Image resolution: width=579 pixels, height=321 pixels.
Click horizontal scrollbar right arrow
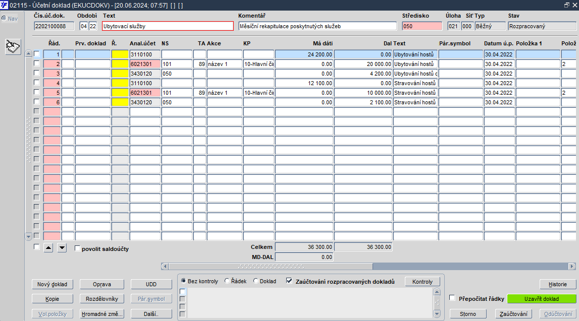[x=572, y=266]
